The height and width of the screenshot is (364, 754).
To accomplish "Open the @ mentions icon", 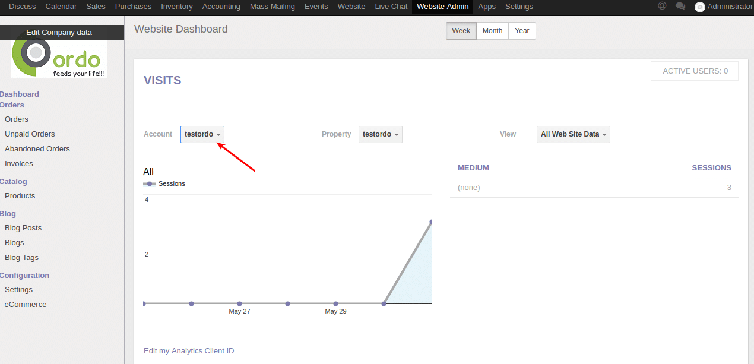I will pos(662,6).
